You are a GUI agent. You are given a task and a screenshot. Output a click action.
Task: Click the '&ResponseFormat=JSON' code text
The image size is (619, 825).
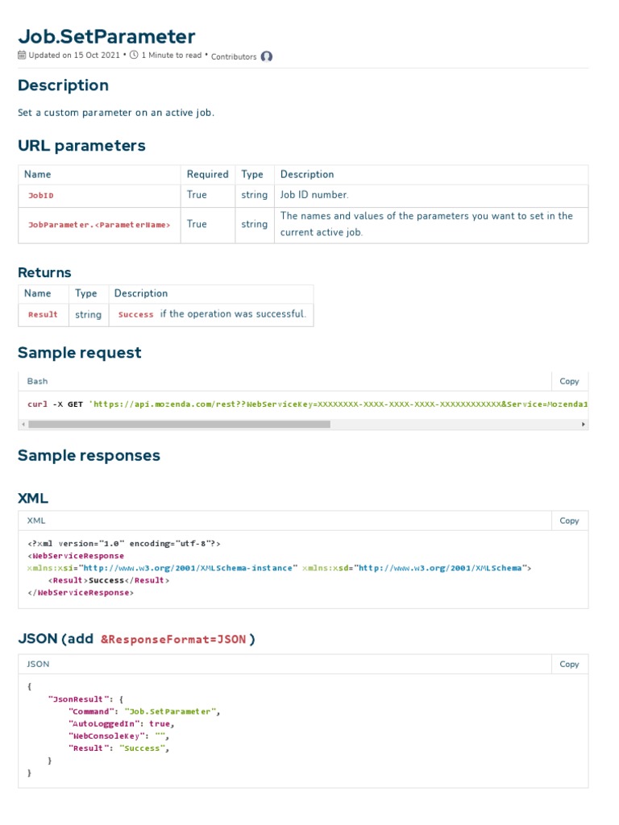coord(173,640)
